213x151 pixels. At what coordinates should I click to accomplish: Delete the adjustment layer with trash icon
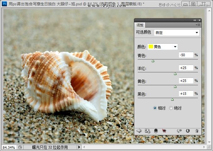[x=197, y=131]
